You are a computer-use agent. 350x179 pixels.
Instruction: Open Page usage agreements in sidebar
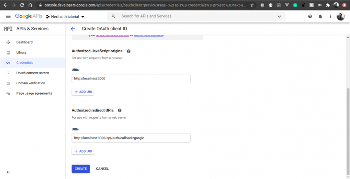pyautogui.click(x=33, y=93)
